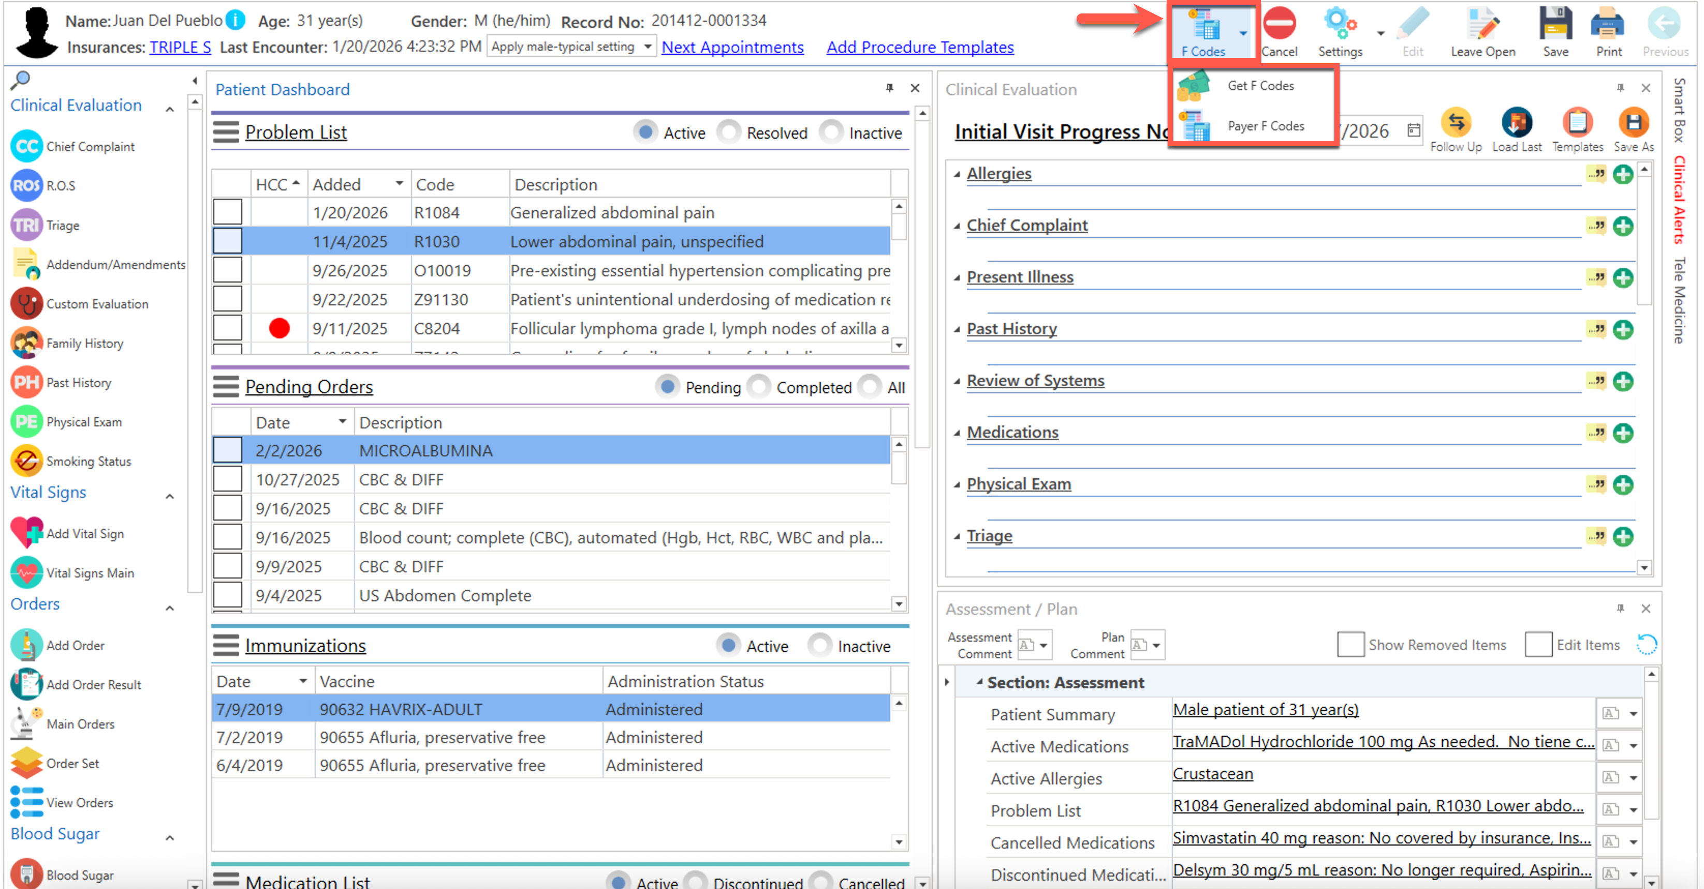Viewport: 1704px width, 889px height.
Task: Open Add Order Result icon
Action: pyautogui.click(x=26, y=684)
